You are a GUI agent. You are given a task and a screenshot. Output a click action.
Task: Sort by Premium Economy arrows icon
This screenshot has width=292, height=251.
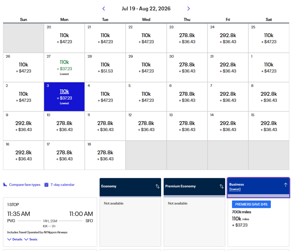221,186
